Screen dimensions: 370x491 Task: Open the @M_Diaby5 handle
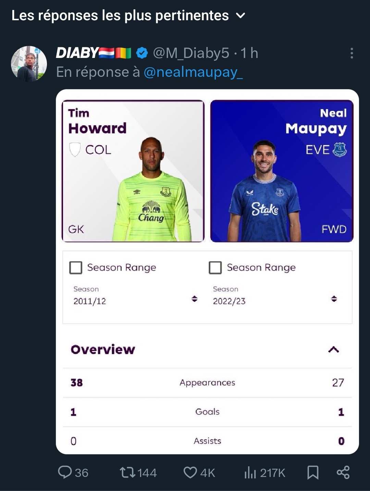(191, 53)
